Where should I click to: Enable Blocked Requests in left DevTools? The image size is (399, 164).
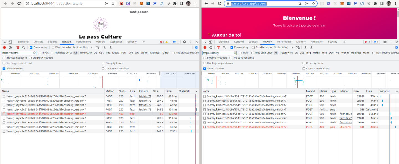tap(4, 58)
